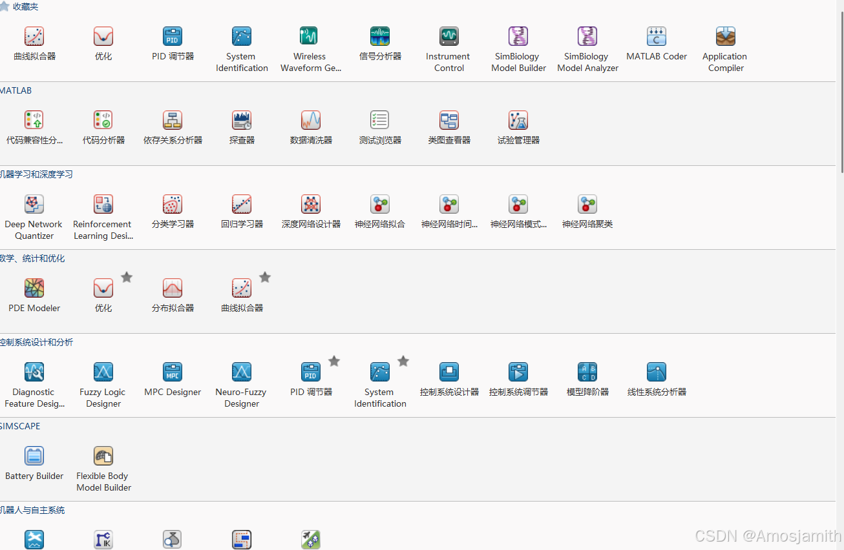The height and width of the screenshot is (550, 844).
Task: Click the 收藏夹 section heading
Action: point(25,6)
